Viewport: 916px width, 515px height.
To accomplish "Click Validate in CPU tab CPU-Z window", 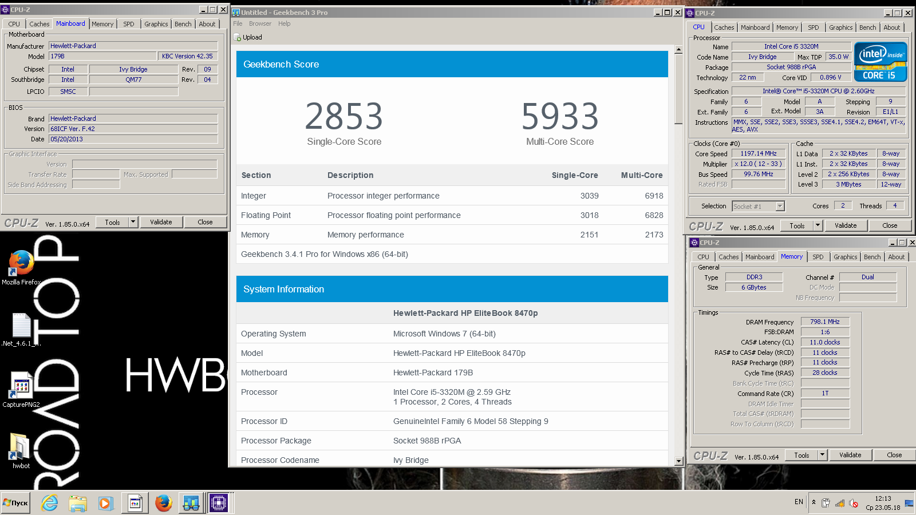I will tap(846, 225).
